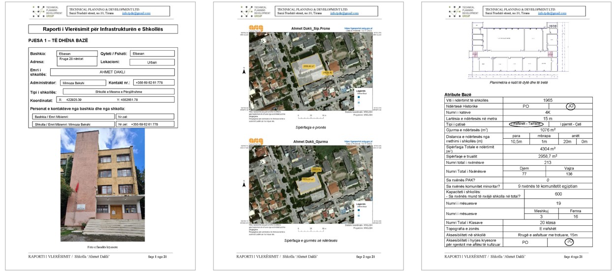This screenshot has height=271, width=615.
Task: Click the company logo on page 4 header
Action: (455, 11)
